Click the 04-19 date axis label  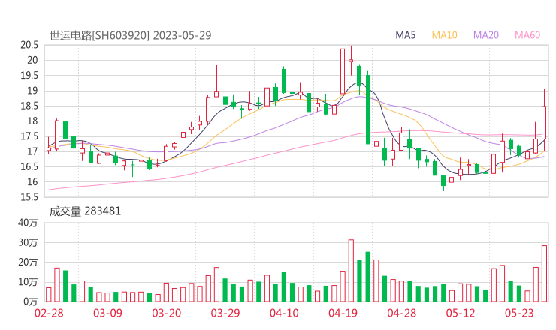343,313
